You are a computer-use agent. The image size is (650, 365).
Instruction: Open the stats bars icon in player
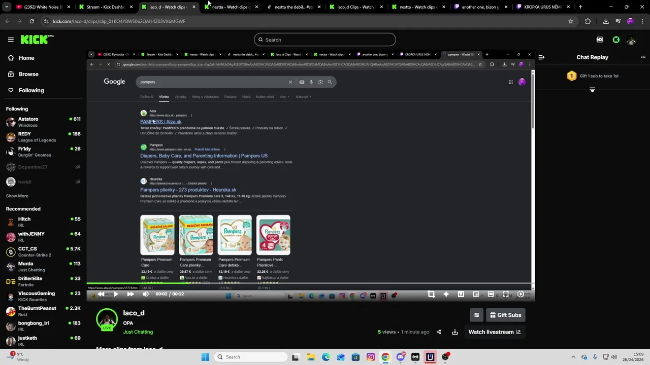[x=461, y=294]
